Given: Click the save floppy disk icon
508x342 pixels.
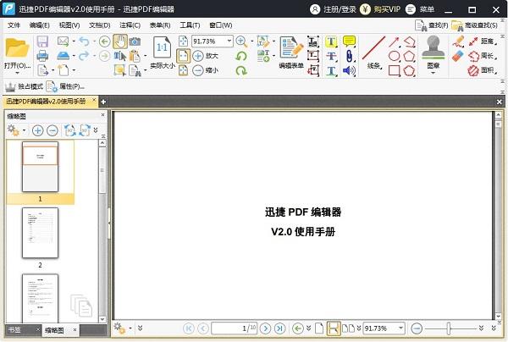Looking at the screenshot, I should pyautogui.click(x=42, y=41).
